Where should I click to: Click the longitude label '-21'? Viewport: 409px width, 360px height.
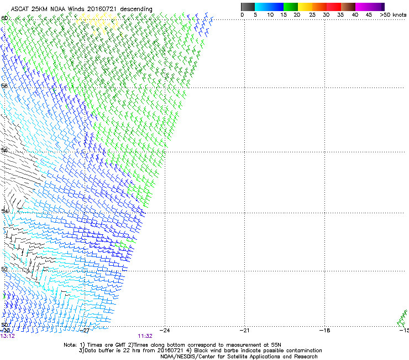pos(244,331)
